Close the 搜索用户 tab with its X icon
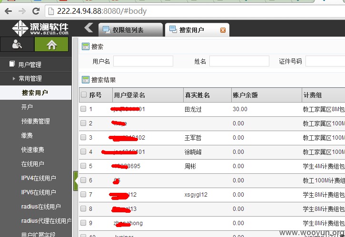Screen dimensions: 345x237 (223, 30)
